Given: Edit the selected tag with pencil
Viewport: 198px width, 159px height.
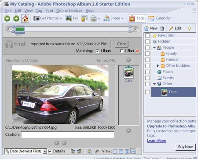Looking at the screenshot, I should [175, 28].
